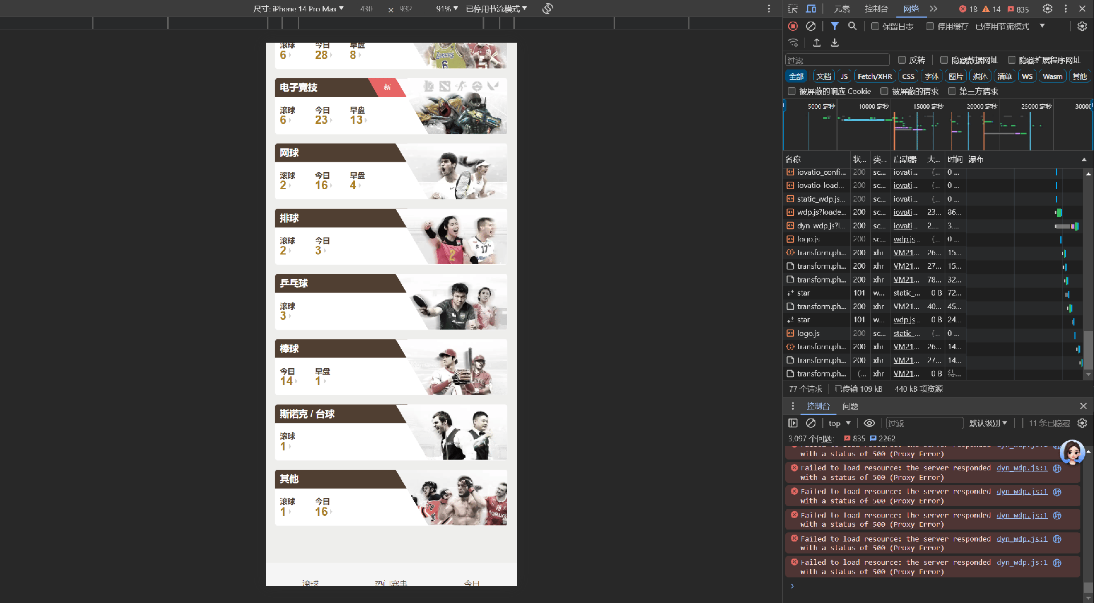Click the export HAR download icon
The image size is (1094, 603).
(x=835, y=43)
